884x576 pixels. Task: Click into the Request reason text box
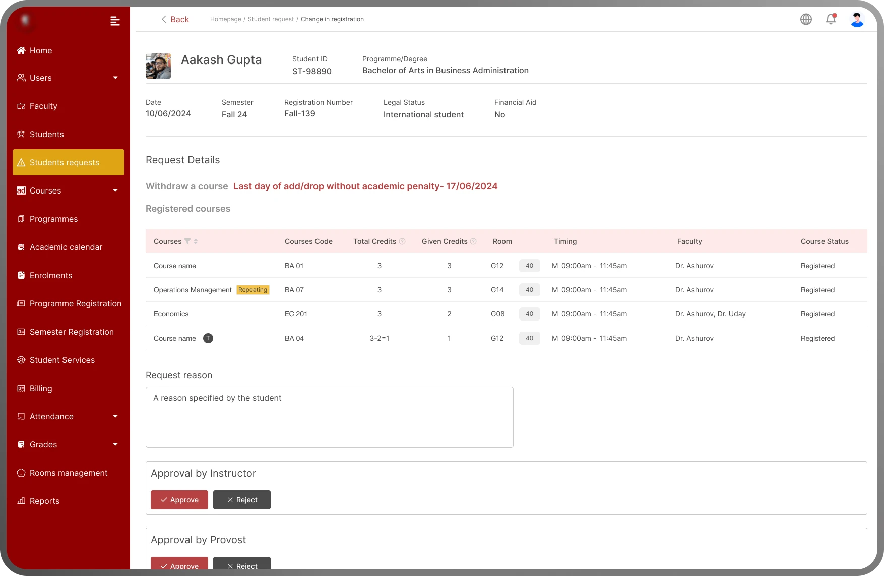point(330,417)
